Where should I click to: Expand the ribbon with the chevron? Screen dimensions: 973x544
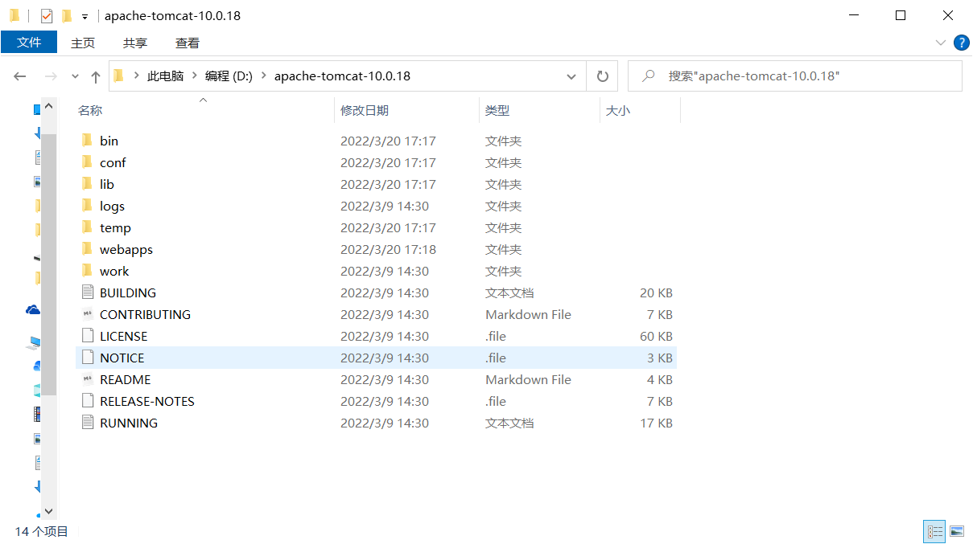(940, 43)
